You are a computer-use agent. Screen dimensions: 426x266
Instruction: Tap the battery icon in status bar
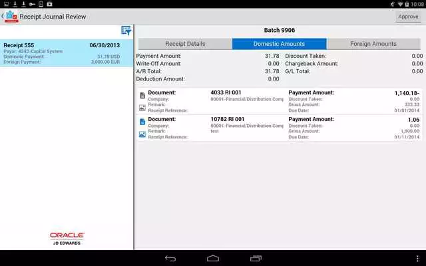coord(407,4)
